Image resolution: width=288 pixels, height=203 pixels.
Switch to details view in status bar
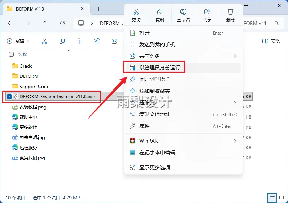(x=272, y=198)
